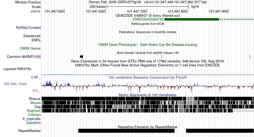Open the Layered H3K27Ac track label
Image resolution: width=254 pixels, height=137 pixels.
tap(17, 69)
